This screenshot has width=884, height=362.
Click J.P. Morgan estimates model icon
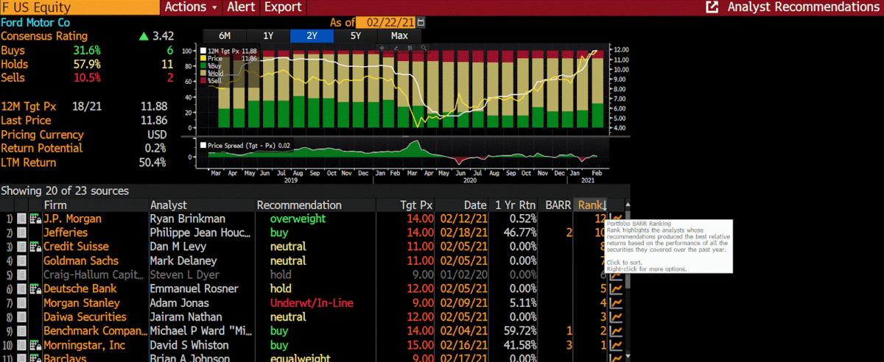pos(35,219)
